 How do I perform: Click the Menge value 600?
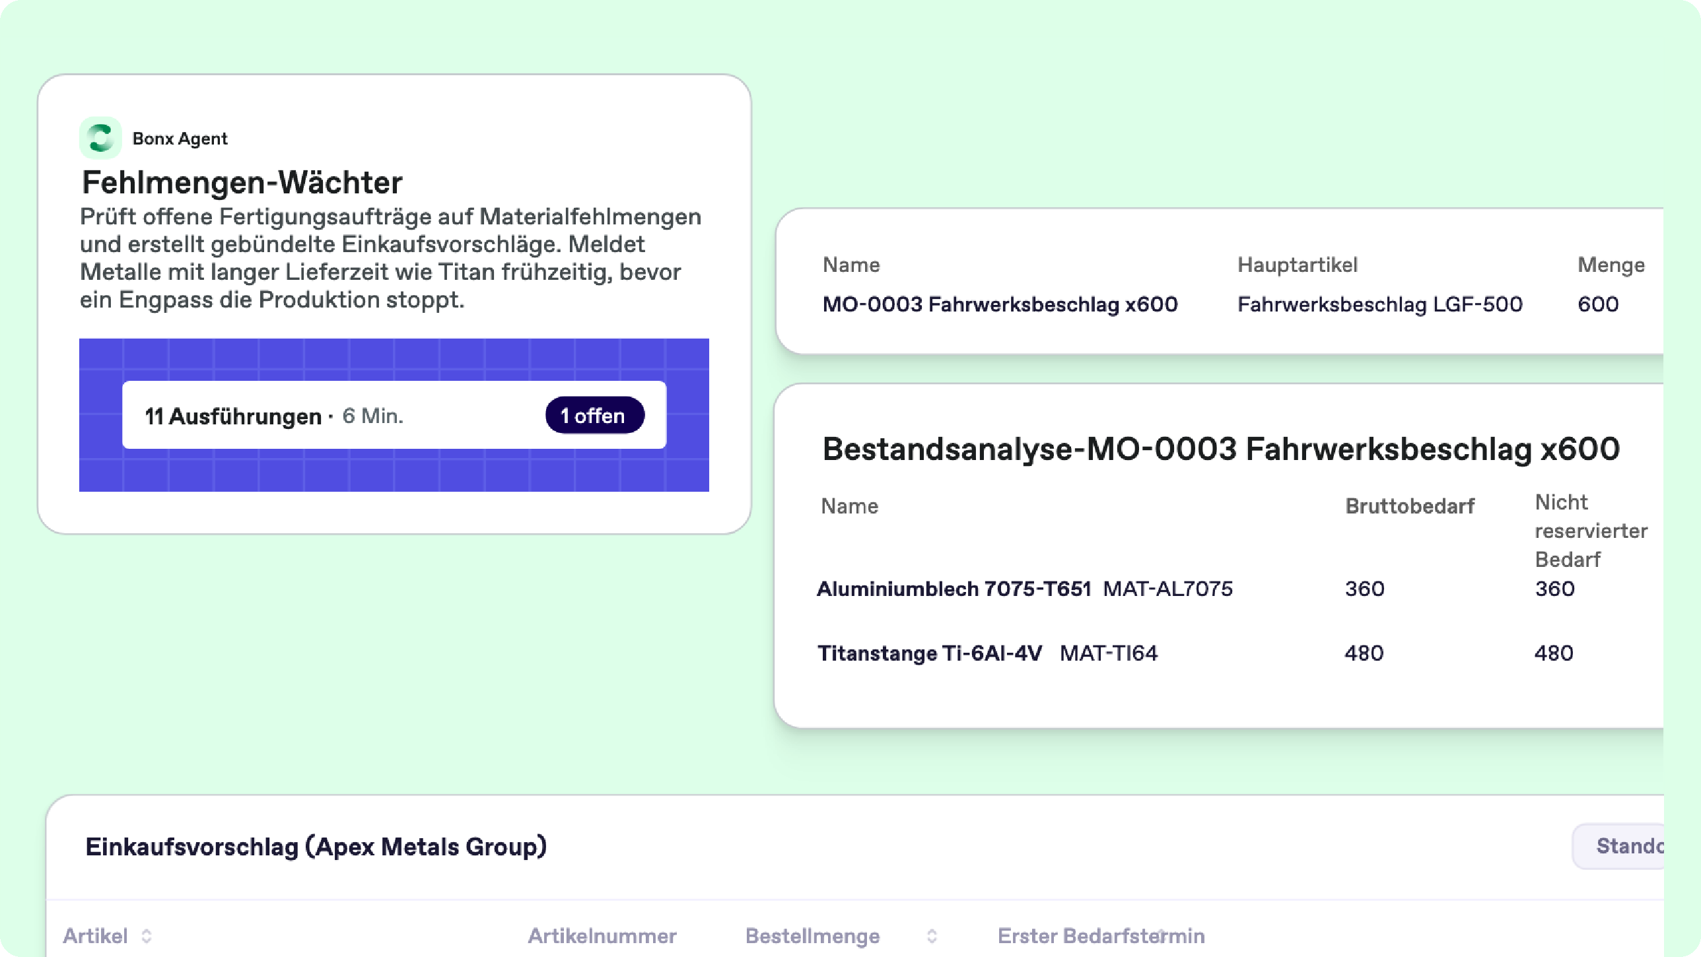(x=1598, y=304)
